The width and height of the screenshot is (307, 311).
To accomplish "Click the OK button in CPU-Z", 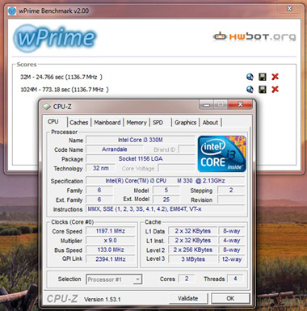I will pos(230,298).
